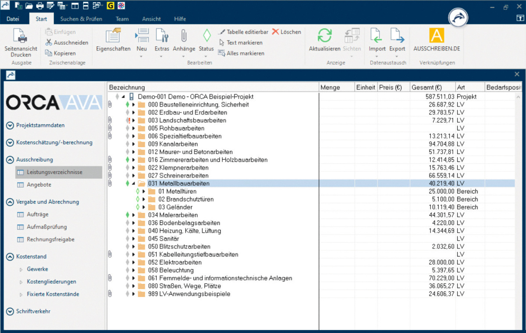Expand the 034 Malerarbeiten tree node
526x333 pixels.
click(x=134, y=215)
